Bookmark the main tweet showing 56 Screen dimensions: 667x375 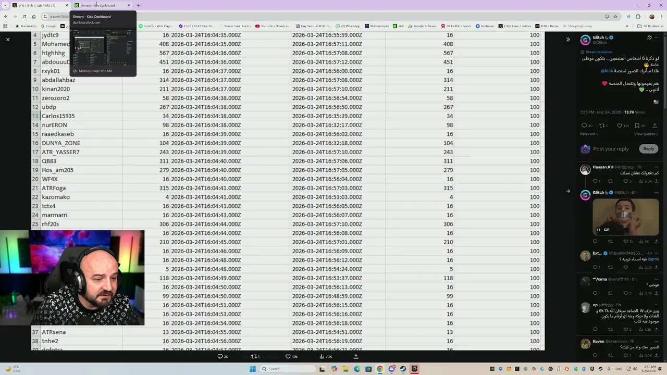637,126
